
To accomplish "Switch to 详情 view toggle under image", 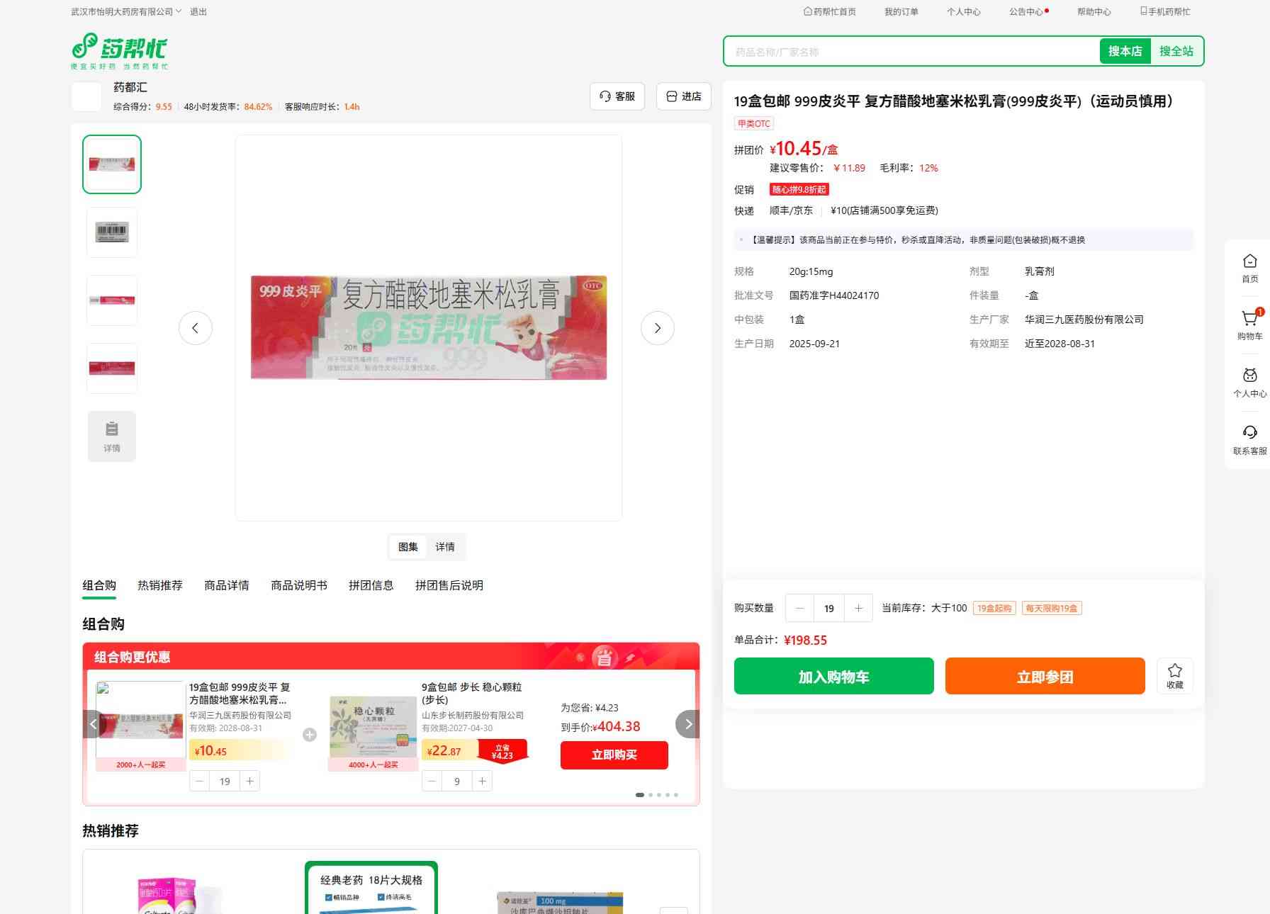I will coord(445,547).
